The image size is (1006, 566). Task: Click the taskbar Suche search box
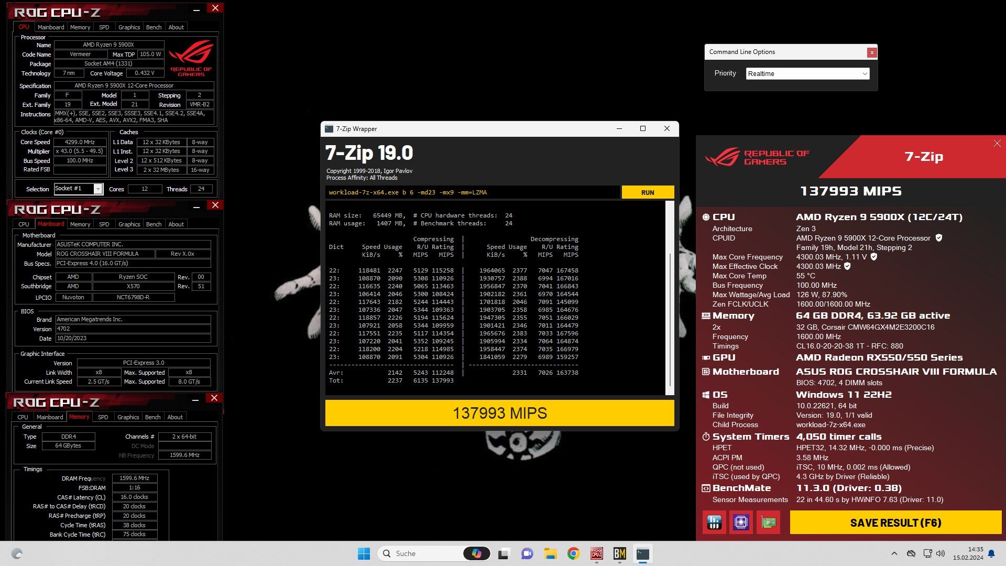(x=434, y=553)
